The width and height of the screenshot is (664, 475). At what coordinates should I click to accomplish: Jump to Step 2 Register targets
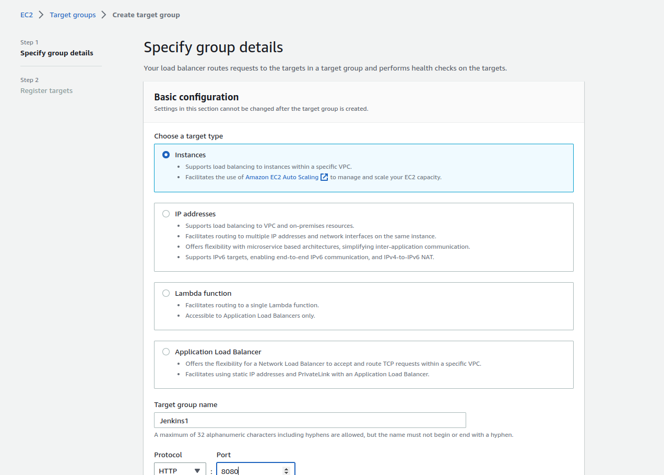coord(46,90)
